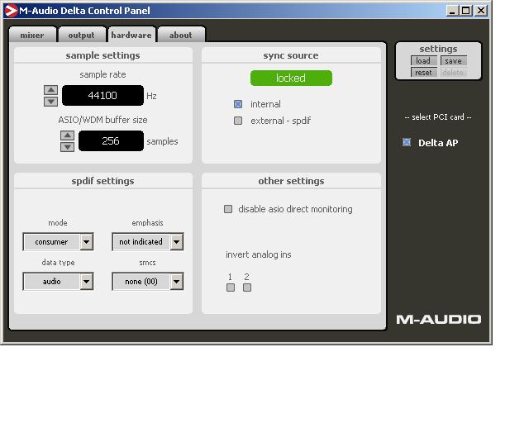Increase the sample rate with up arrow

(x=51, y=90)
